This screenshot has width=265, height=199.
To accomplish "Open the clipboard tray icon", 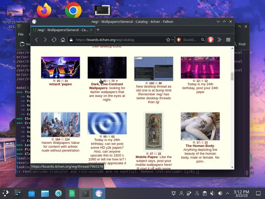I will point(205,193).
